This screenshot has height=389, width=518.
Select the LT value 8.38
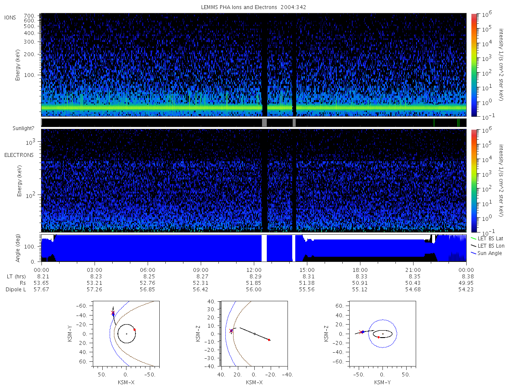click(x=467, y=277)
